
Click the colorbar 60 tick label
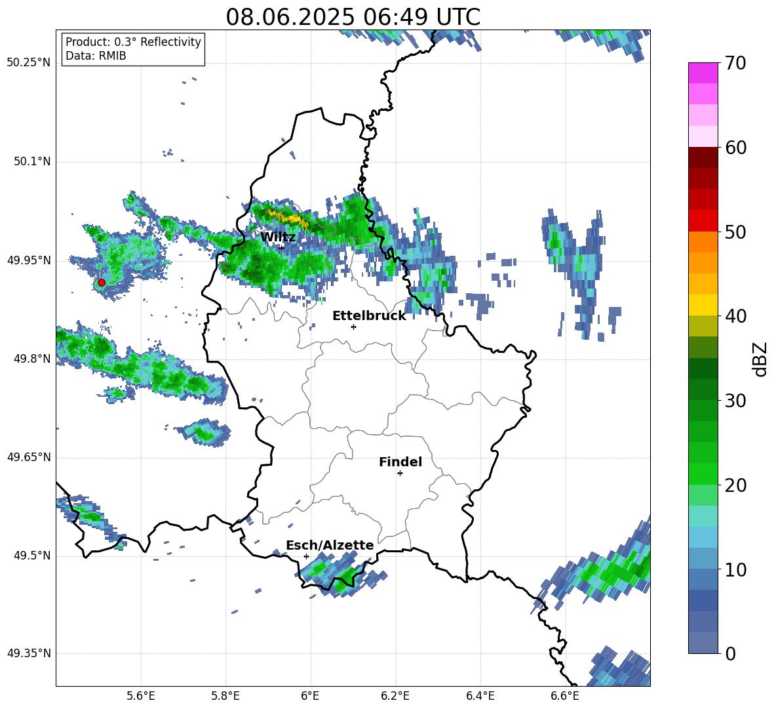[735, 148]
